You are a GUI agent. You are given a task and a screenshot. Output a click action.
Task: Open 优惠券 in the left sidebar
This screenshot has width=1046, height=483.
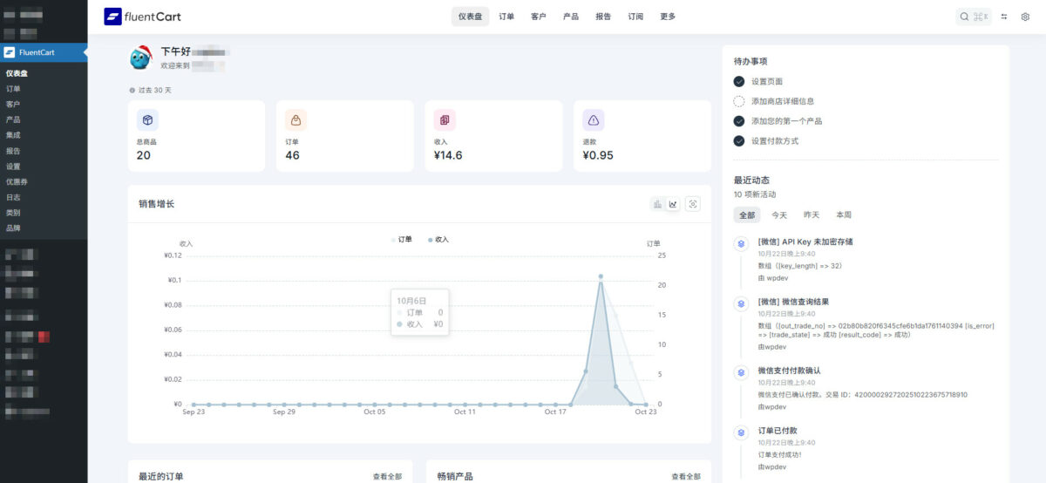pos(17,181)
